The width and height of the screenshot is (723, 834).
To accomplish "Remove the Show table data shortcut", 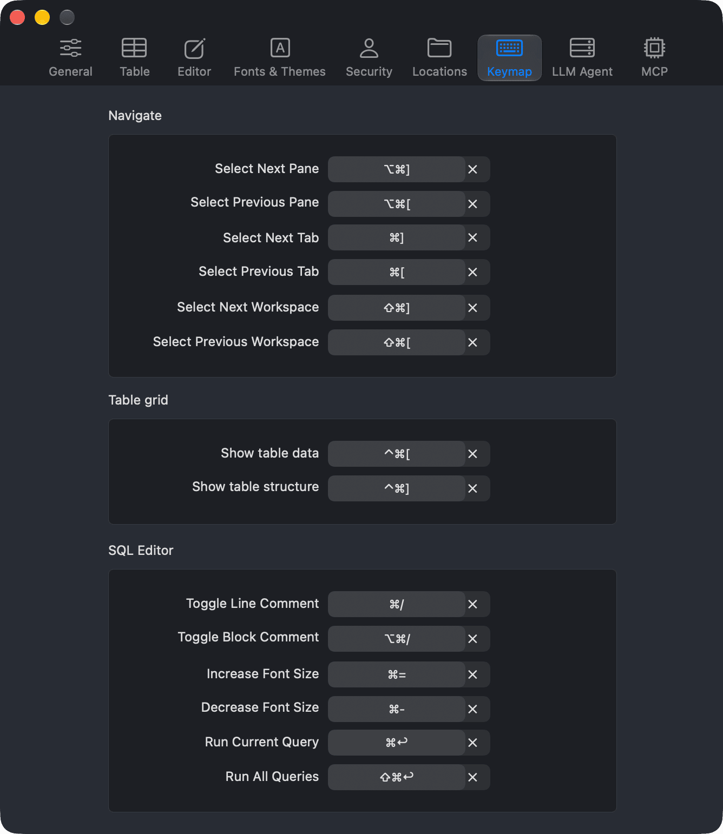I will pos(472,454).
